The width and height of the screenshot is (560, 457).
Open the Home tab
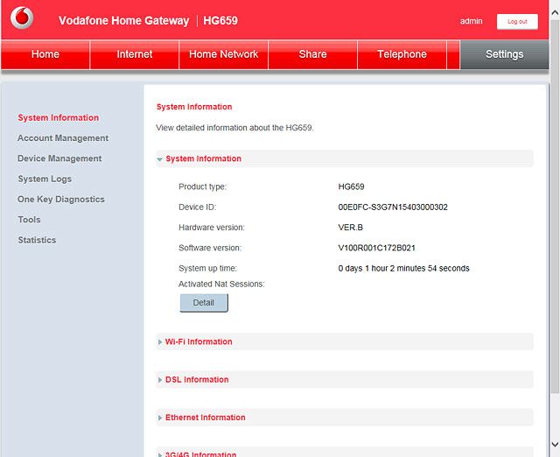[x=45, y=54]
